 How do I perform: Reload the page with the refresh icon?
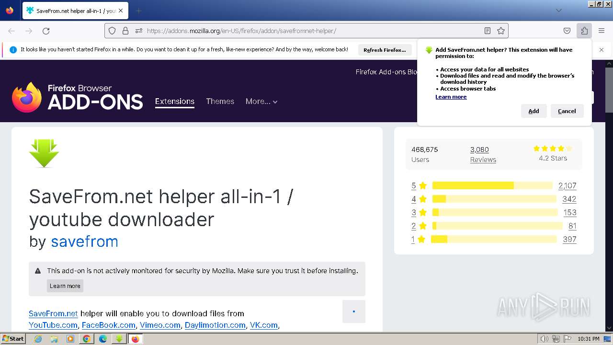tap(46, 31)
